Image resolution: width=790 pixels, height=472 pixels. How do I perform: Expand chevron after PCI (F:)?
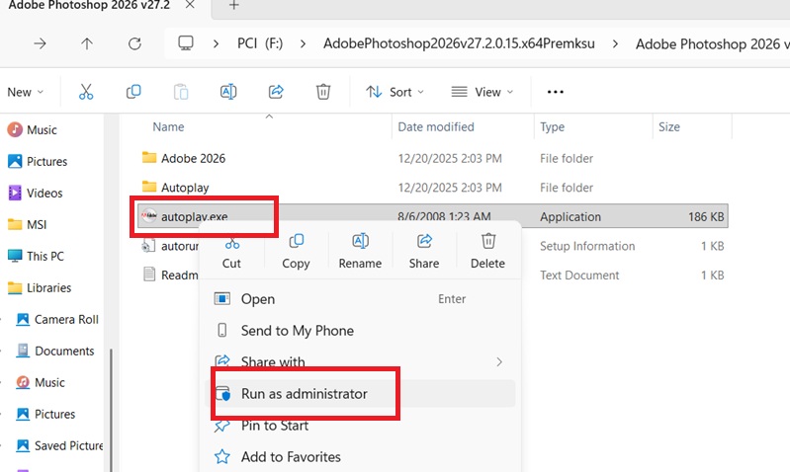click(303, 44)
